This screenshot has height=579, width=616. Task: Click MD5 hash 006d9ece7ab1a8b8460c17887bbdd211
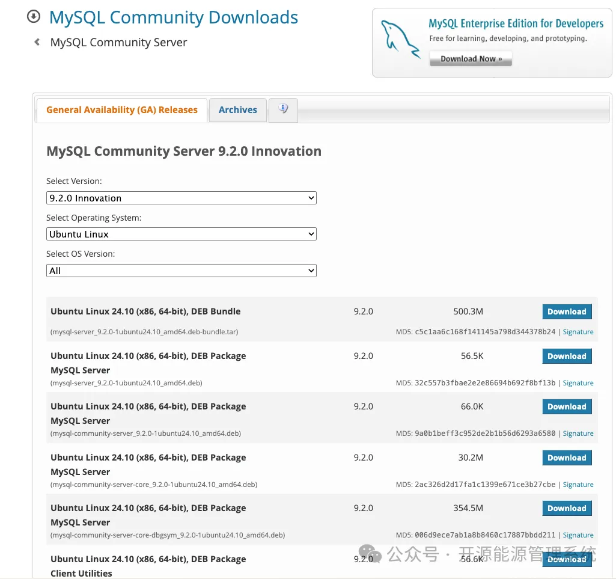pyautogui.click(x=485, y=535)
